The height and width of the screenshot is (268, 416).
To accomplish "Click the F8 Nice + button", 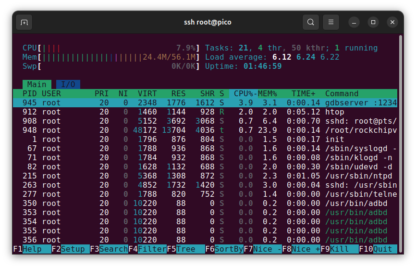I will point(301,249).
